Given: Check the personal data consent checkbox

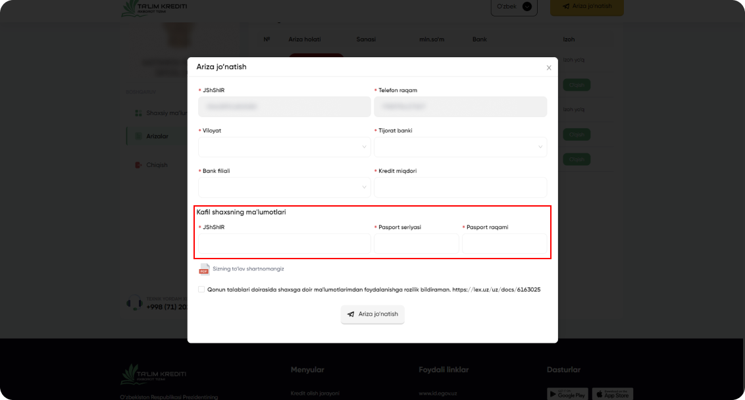Looking at the screenshot, I should point(201,289).
